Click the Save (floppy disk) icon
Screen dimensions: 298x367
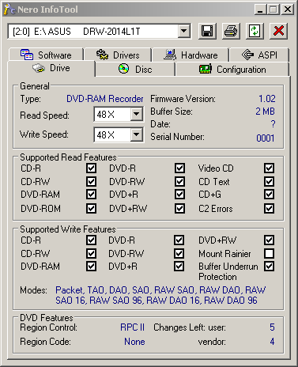tap(207, 31)
